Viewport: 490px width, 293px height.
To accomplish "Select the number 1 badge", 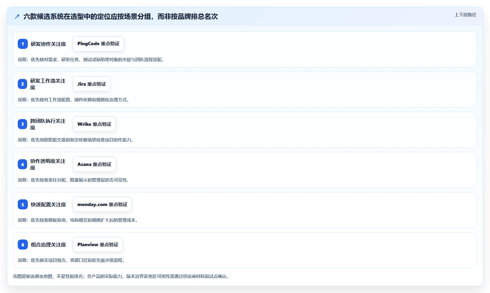I will [x=23, y=44].
